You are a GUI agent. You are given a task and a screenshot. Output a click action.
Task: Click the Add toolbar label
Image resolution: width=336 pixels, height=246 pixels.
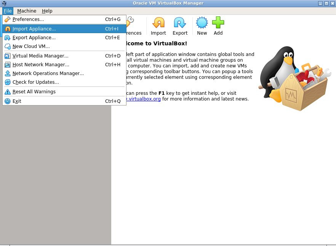pos(218,33)
